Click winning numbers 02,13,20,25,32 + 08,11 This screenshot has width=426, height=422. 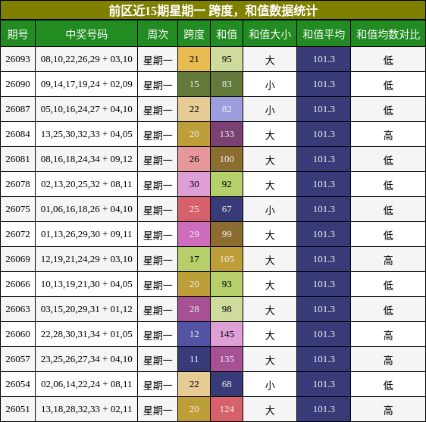click(86, 184)
